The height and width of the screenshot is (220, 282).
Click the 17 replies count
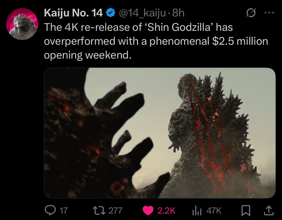pyautogui.click(x=63, y=210)
